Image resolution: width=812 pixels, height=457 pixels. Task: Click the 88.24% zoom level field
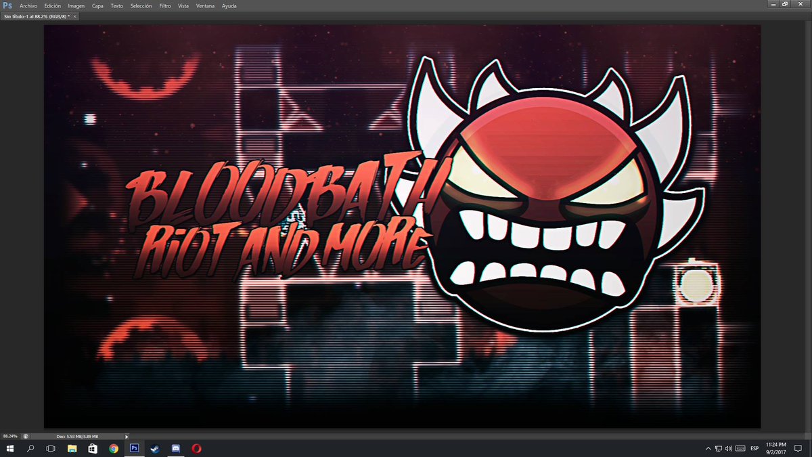10,436
